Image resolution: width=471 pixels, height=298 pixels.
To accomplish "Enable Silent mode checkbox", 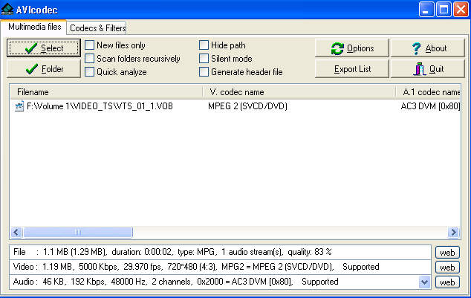I will click(x=204, y=59).
